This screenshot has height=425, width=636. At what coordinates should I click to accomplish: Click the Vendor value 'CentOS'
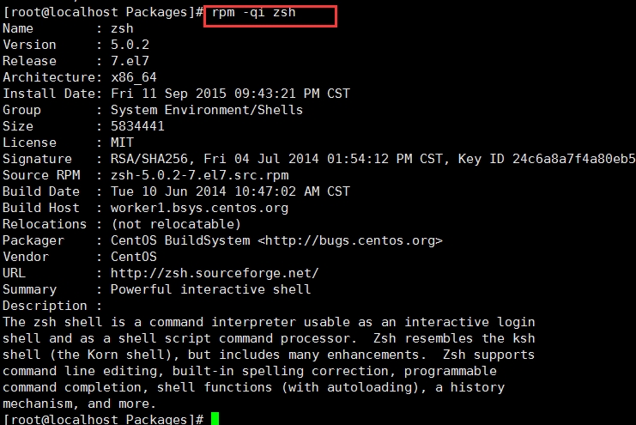(133, 257)
